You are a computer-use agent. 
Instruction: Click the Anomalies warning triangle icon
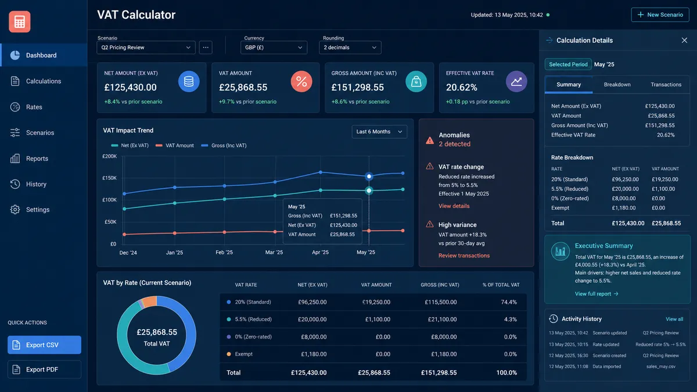430,140
